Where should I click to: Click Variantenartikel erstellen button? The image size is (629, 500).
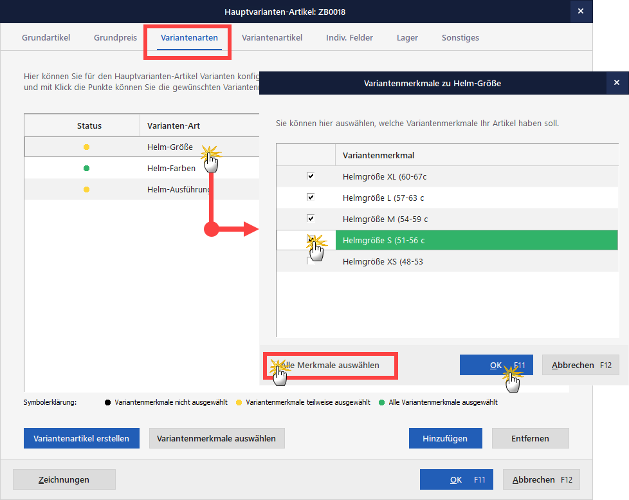(x=82, y=438)
